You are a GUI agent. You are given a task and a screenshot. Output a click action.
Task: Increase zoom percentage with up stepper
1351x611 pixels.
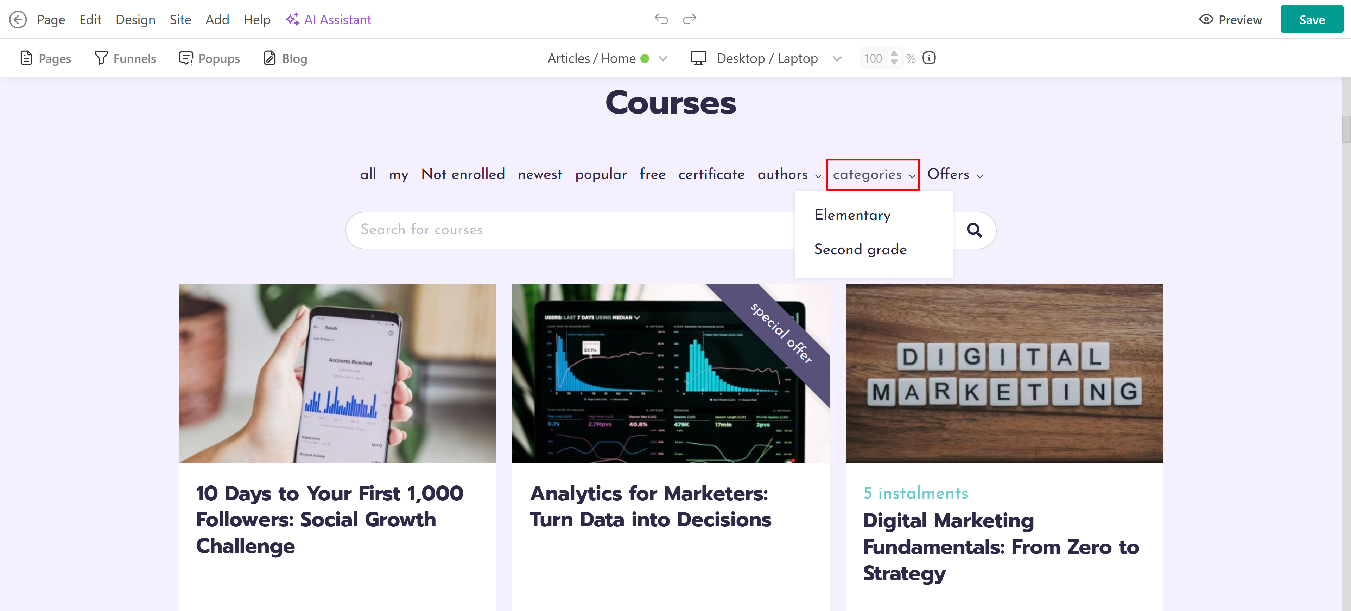pyautogui.click(x=894, y=53)
